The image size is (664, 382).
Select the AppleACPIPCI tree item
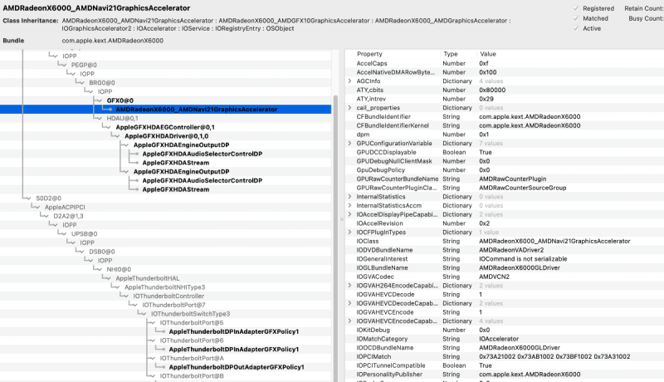(x=65, y=207)
